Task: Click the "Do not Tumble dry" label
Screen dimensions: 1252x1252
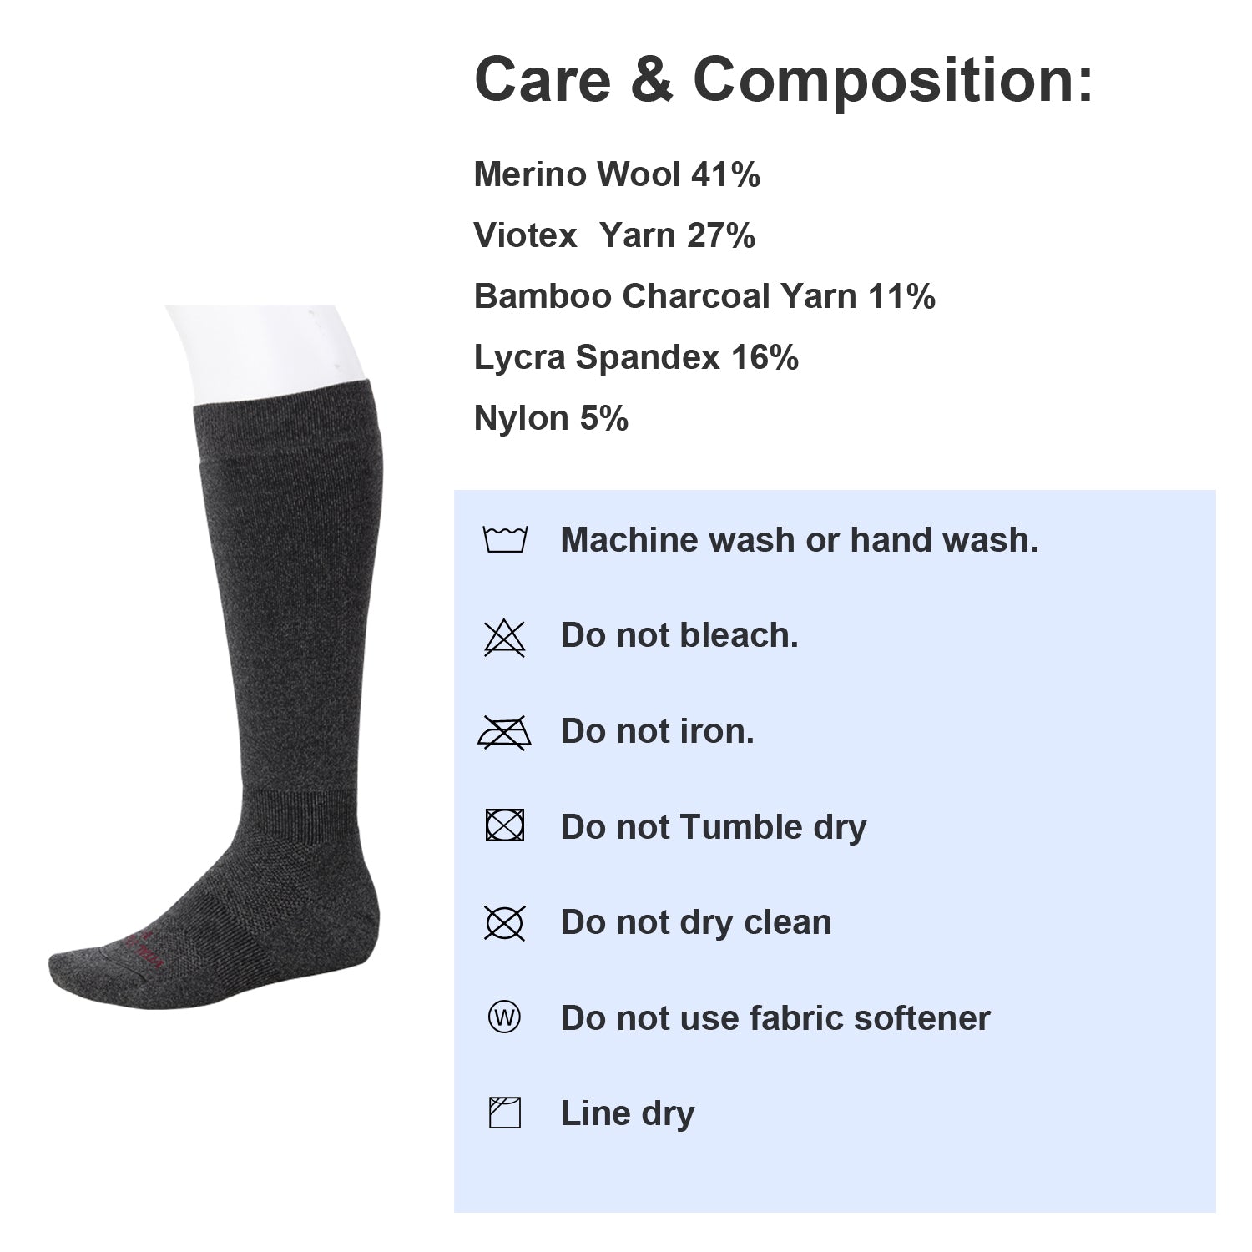Action: tap(714, 827)
